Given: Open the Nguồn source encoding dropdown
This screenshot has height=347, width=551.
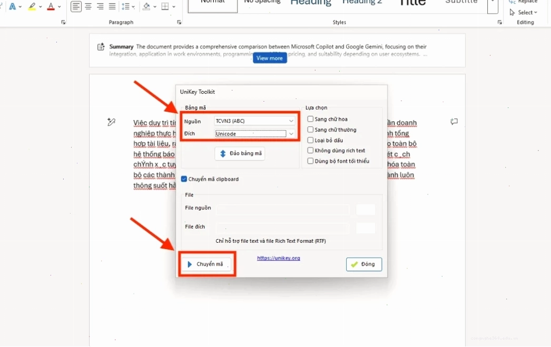Looking at the screenshot, I should click(254, 121).
